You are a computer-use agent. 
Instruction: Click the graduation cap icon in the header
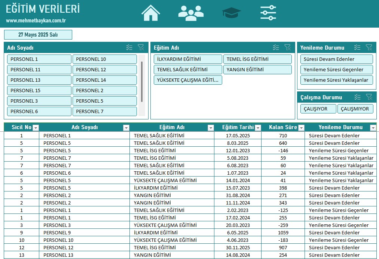click(x=231, y=12)
